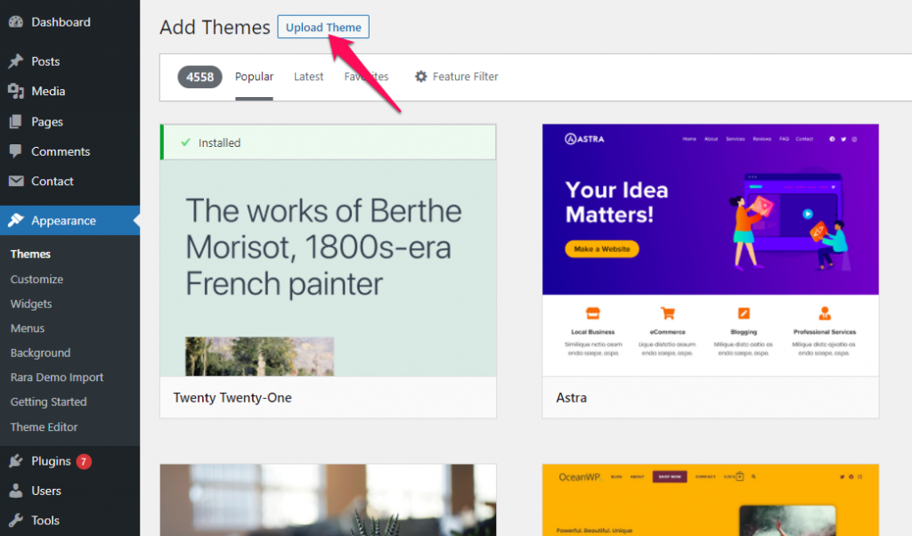Click the 4558 theme count badge
Image resolution: width=912 pixels, height=536 pixels.
pyautogui.click(x=199, y=77)
